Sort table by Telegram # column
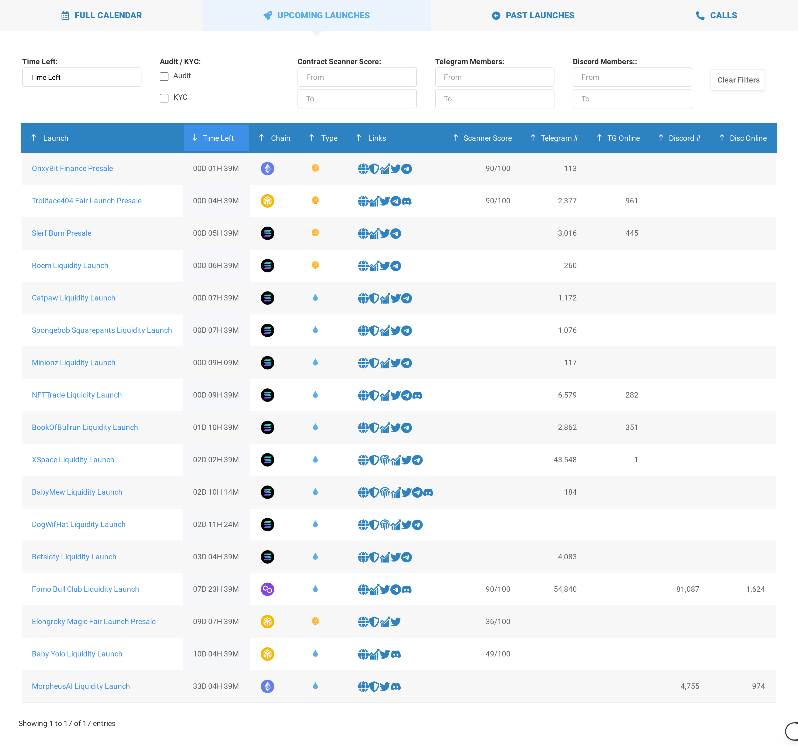Viewport: 798px width, 746px height. point(554,138)
